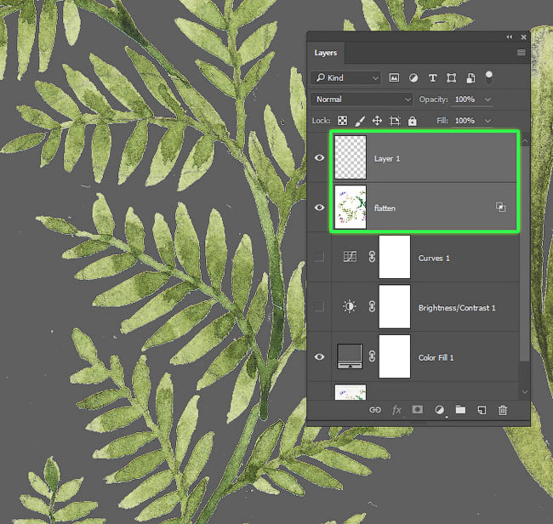553x524 pixels.
Task: Add layer mask icon
Action: tap(418, 409)
